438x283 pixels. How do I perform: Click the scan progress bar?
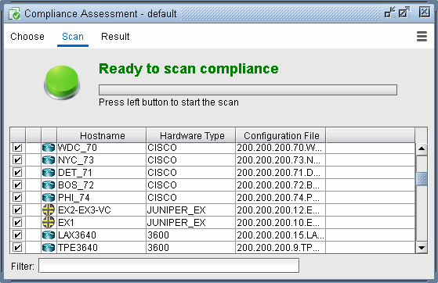click(x=248, y=90)
